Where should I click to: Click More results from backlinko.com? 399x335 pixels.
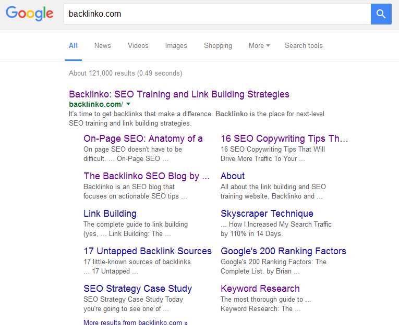pyautogui.click(x=135, y=323)
